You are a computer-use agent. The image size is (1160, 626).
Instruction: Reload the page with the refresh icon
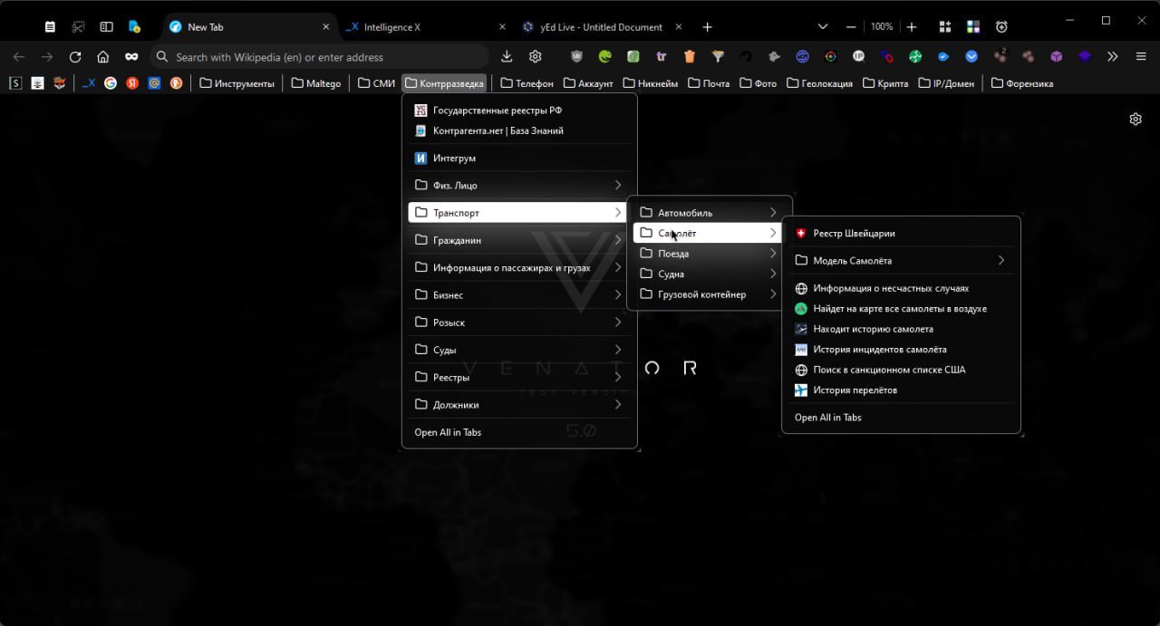75,56
